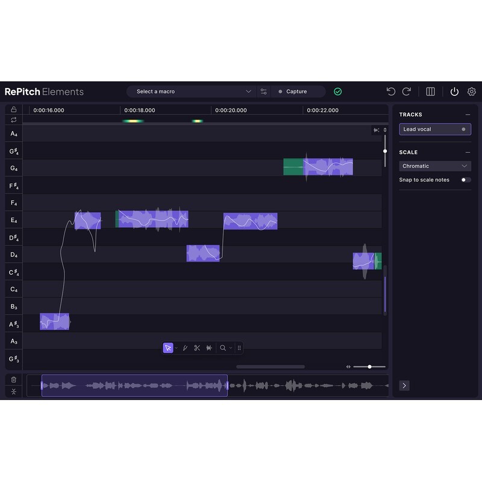This screenshot has width=482, height=482.
Task: Click the redo arrow icon
Action: 407,92
